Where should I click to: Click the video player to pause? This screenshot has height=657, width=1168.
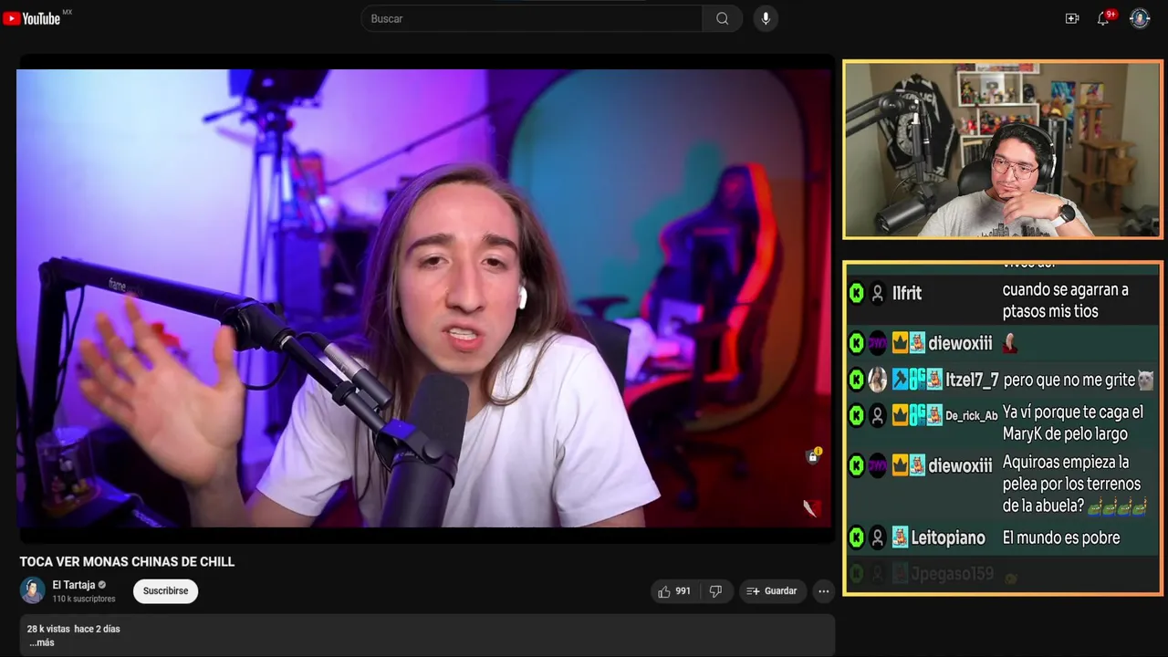[425, 298]
